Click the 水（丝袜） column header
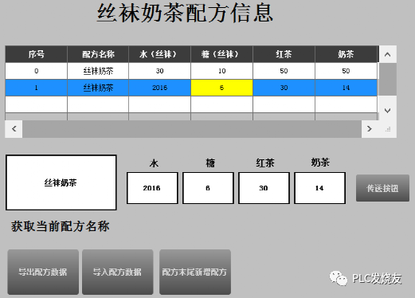Screen dimensions: 415x298 (x=159, y=54)
